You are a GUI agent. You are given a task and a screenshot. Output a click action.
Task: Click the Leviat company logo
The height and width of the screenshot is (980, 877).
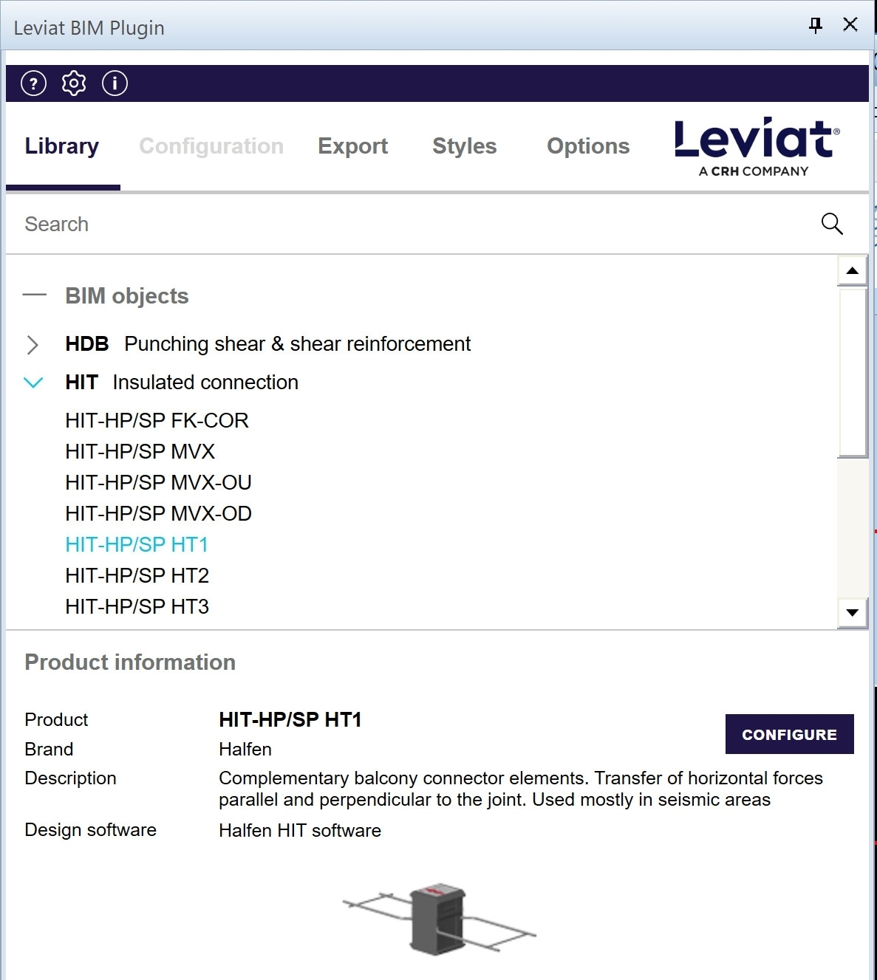[x=756, y=146]
